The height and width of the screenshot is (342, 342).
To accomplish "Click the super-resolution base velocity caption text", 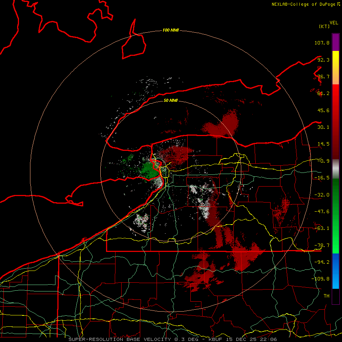I will click(173, 339).
